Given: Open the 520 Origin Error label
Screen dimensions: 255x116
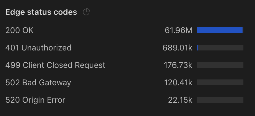Looking at the screenshot, I should [x=35, y=100].
